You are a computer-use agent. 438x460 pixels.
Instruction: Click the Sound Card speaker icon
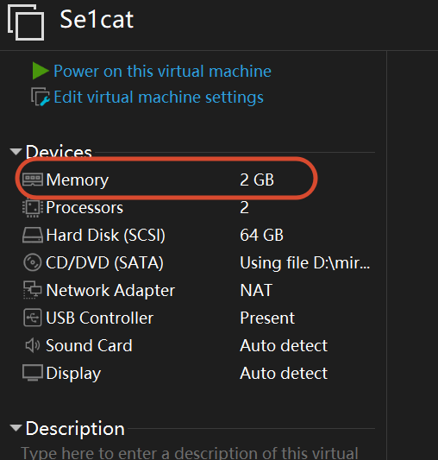[x=33, y=345]
